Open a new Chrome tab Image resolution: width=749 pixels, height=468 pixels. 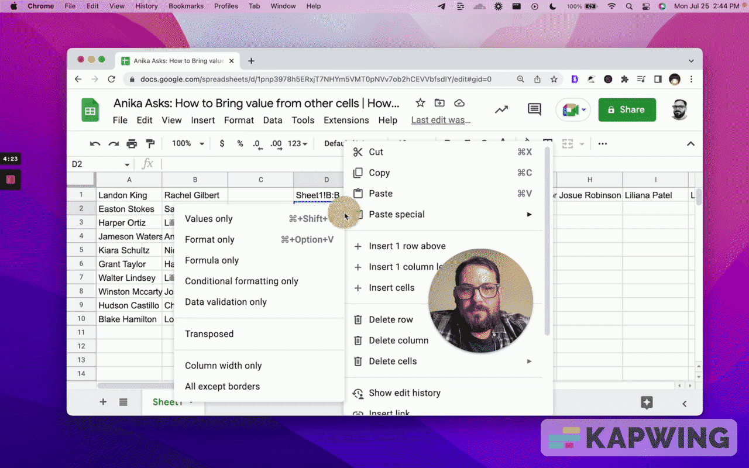251,61
